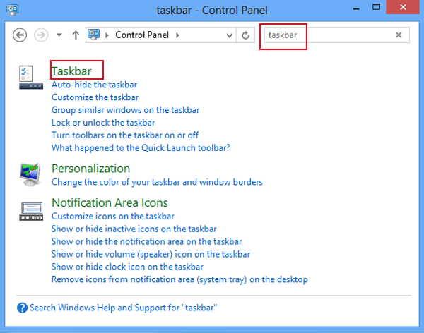The image size is (424, 333).
Task: Open the Personalization heading link
Action: pos(91,169)
